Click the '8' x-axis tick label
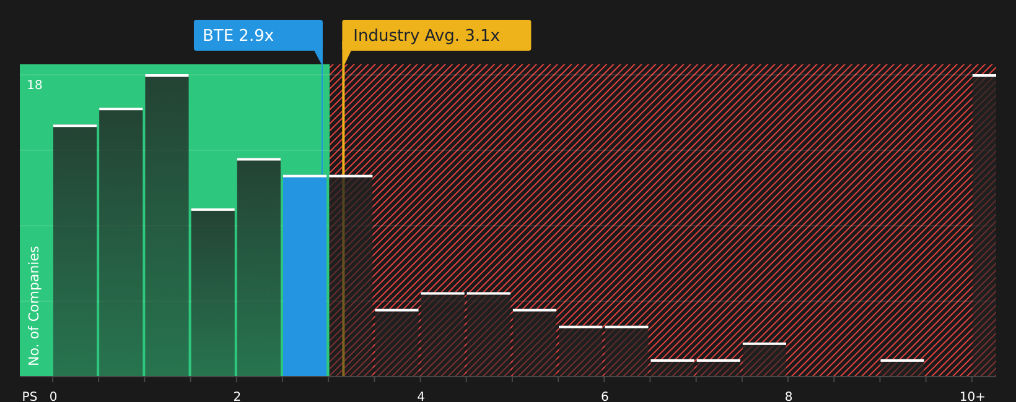The height and width of the screenshot is (402, 1016). [x=789, y=396]
